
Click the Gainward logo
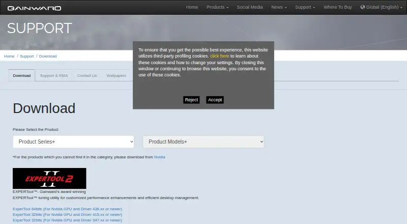coord(34,8)
